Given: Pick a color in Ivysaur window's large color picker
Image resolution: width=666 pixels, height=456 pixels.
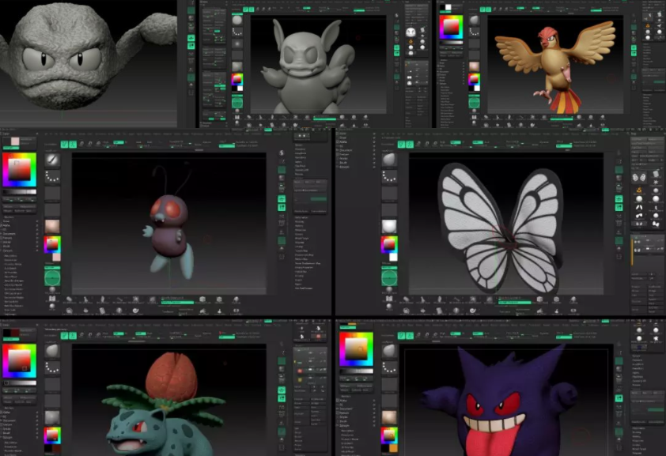Looking at the screenshot, I should (x=19, y=360).
